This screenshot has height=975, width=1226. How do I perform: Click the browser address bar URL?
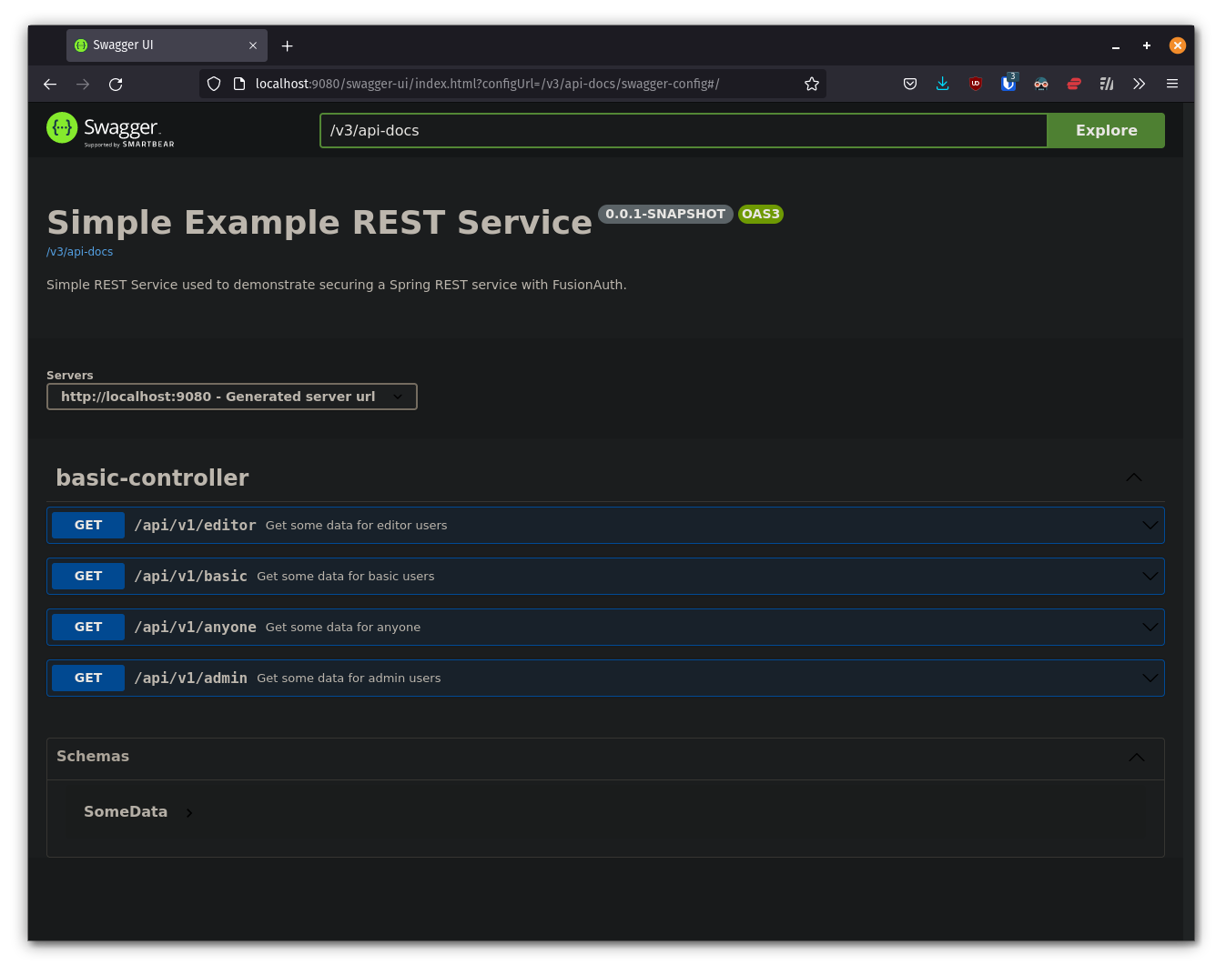[x=487, y=84]
